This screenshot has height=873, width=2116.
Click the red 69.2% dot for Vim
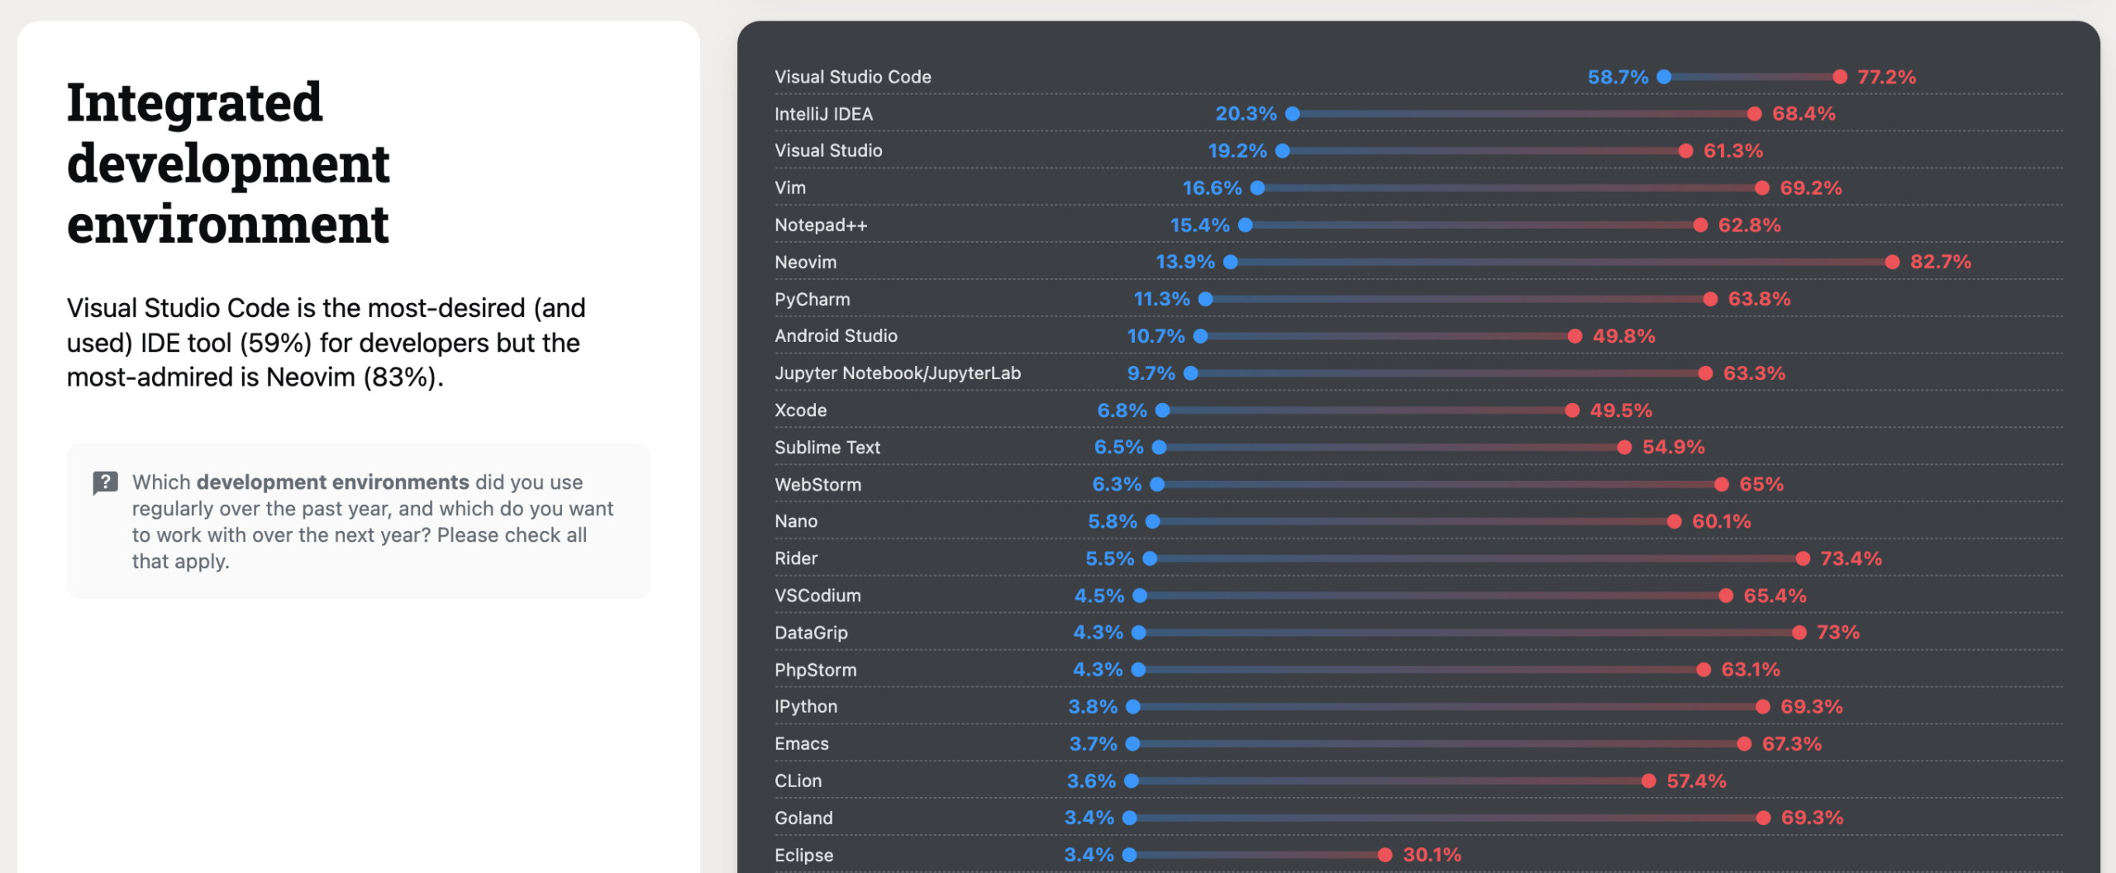[1762, 188]
